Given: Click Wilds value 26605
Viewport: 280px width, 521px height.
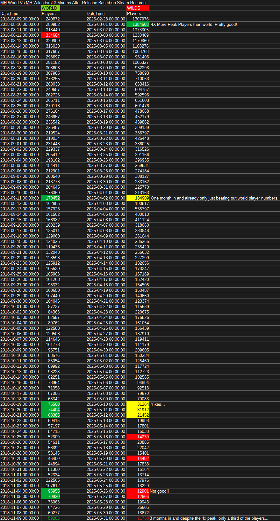Looking at the screenshot, I should pyautogui.click(x=138, y=507).
